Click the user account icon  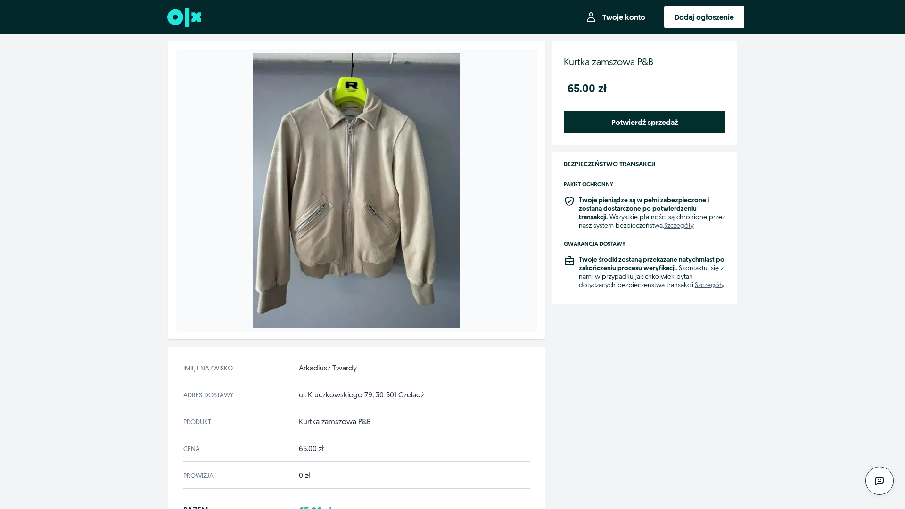pyautogui.click(x=591, y=17)
